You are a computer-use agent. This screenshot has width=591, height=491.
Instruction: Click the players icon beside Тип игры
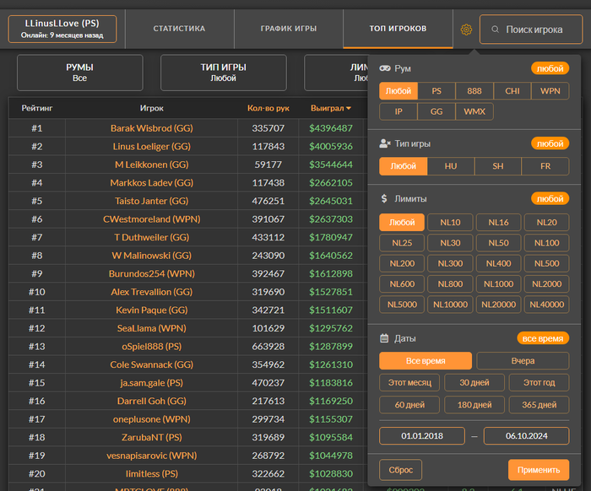pos(384,144)
